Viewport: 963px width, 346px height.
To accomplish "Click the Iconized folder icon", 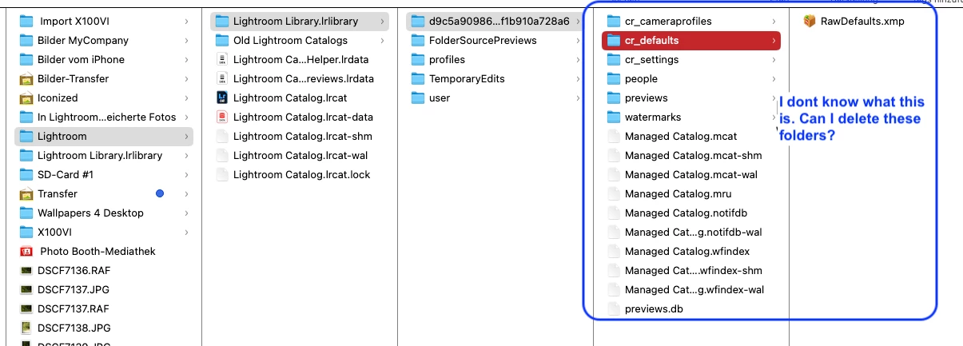I will (26, 97).
